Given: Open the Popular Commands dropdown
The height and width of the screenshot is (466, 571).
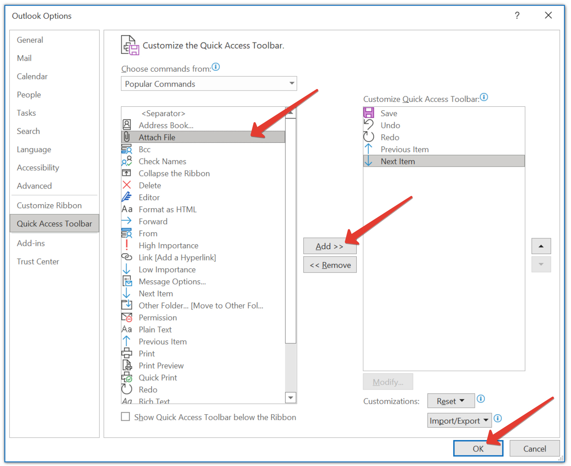Looking at the screenshot, I should pyautogui.click(x=209, y=84).
